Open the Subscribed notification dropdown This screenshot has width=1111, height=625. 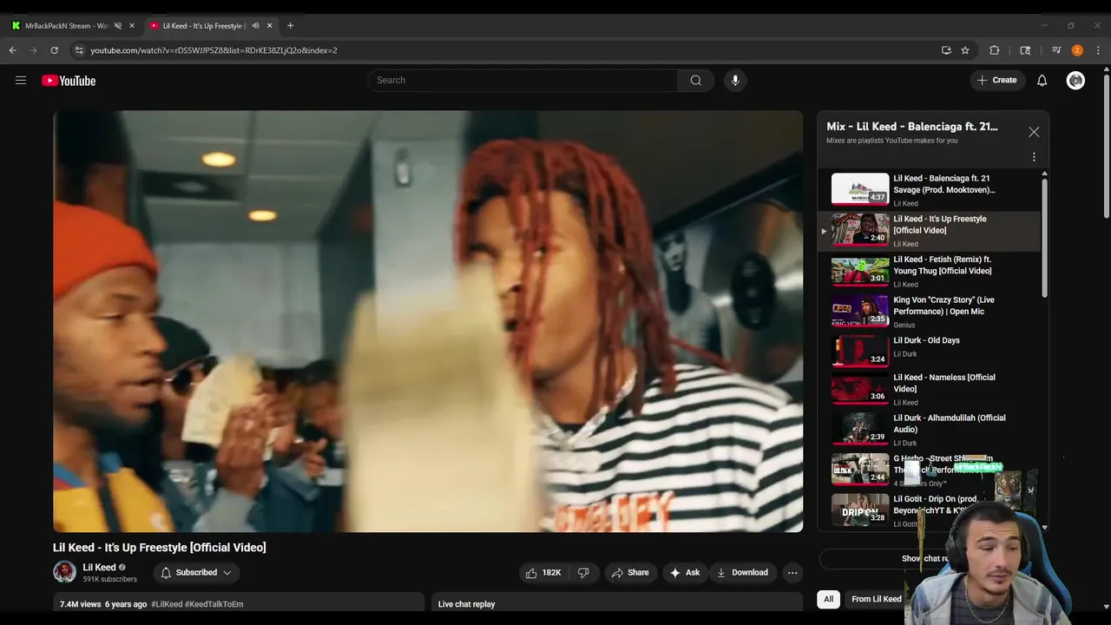196,573
